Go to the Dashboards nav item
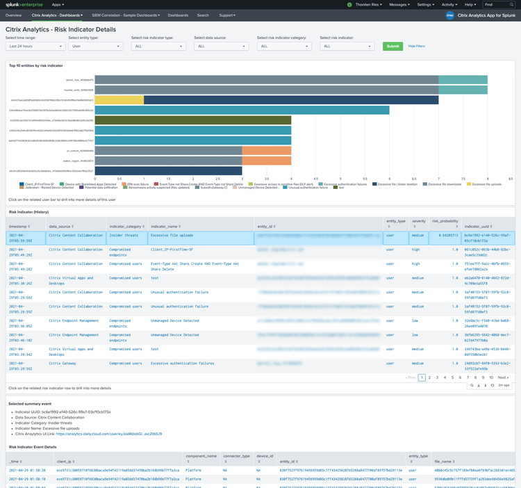Screen dimensions: 521x488 (x=178, y=15)
